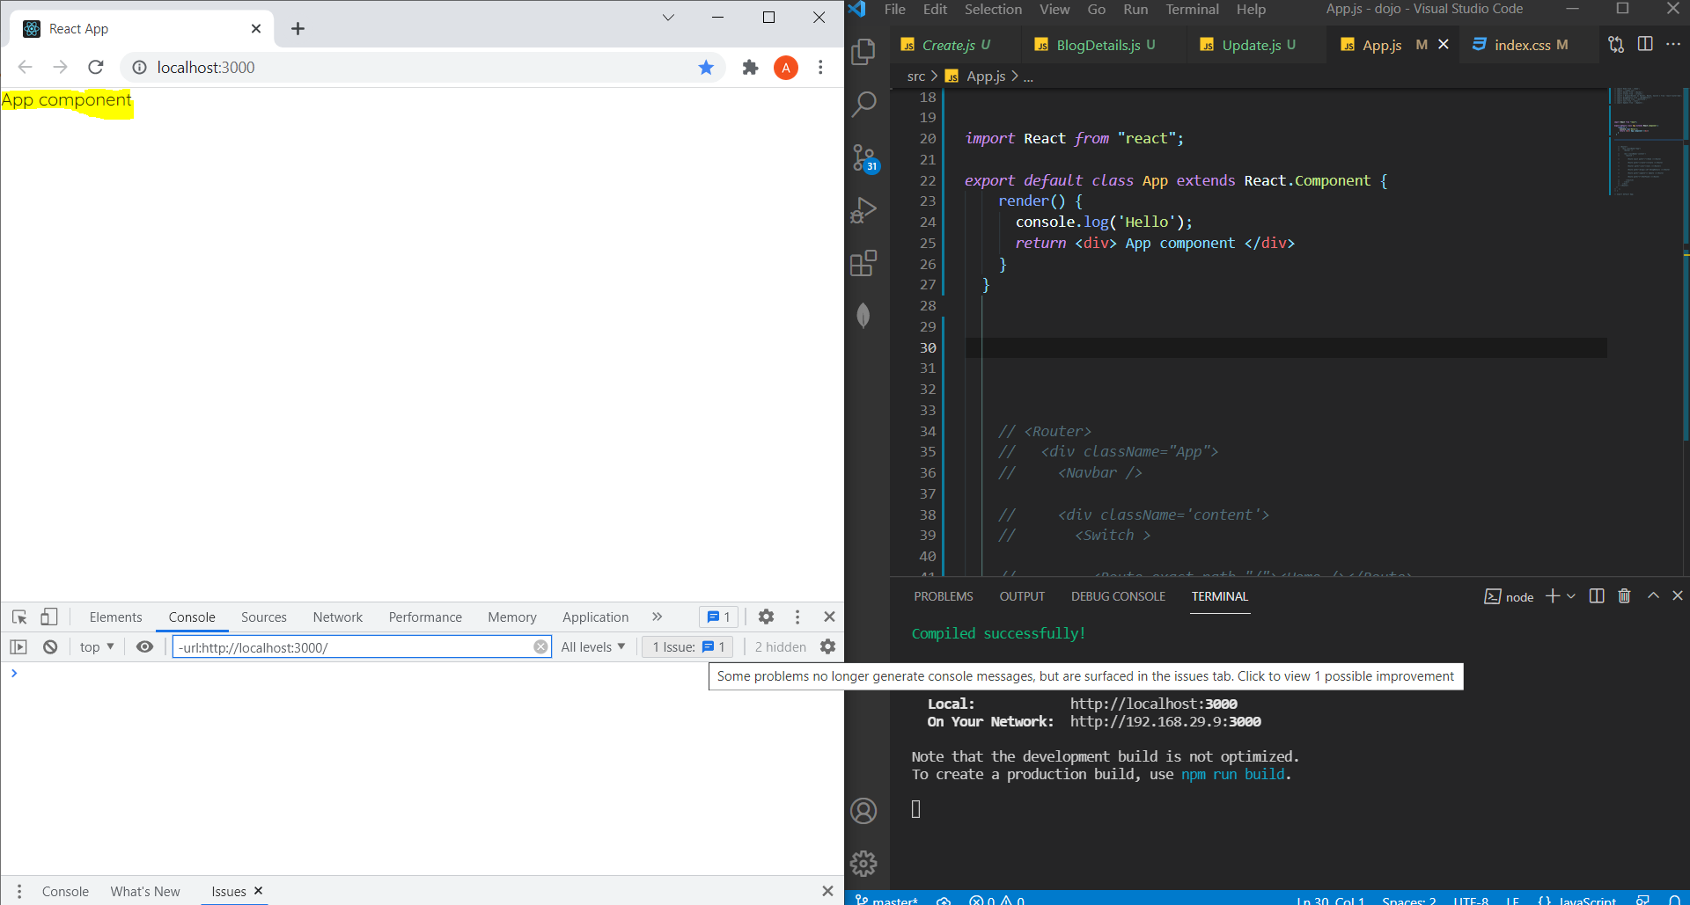Image resolution: width=1690 pixels, height=905 pixels.
Task: Clear the console filter text
Action: (x=540, y=647)
